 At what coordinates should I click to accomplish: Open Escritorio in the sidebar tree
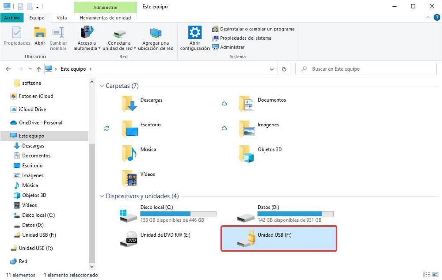[28, 166]
